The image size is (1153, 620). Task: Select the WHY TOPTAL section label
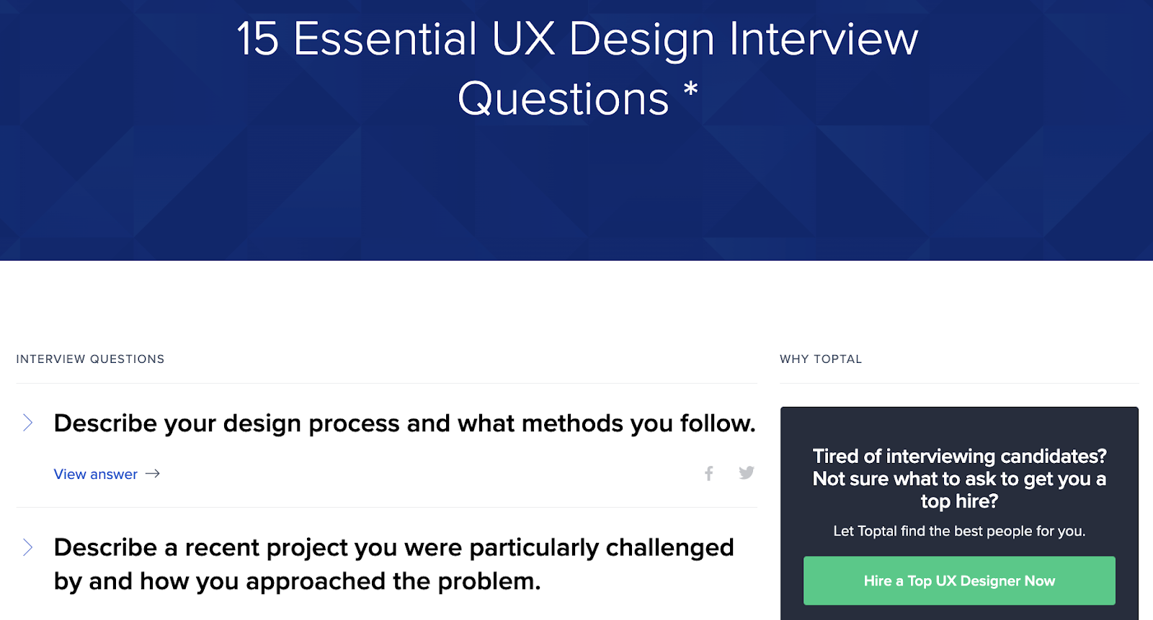tap(821, 359)
